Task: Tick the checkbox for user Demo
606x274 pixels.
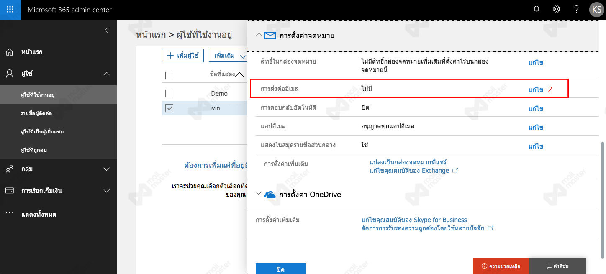Action: (169, 93)
